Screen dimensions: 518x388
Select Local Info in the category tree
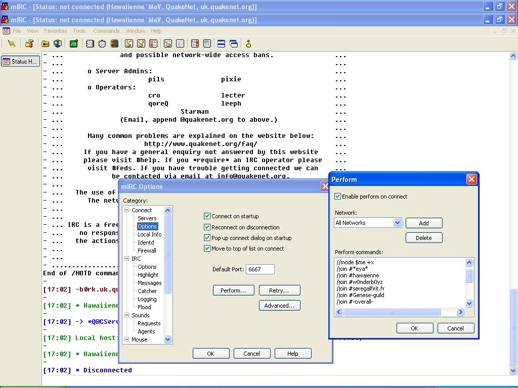(149, 234)
